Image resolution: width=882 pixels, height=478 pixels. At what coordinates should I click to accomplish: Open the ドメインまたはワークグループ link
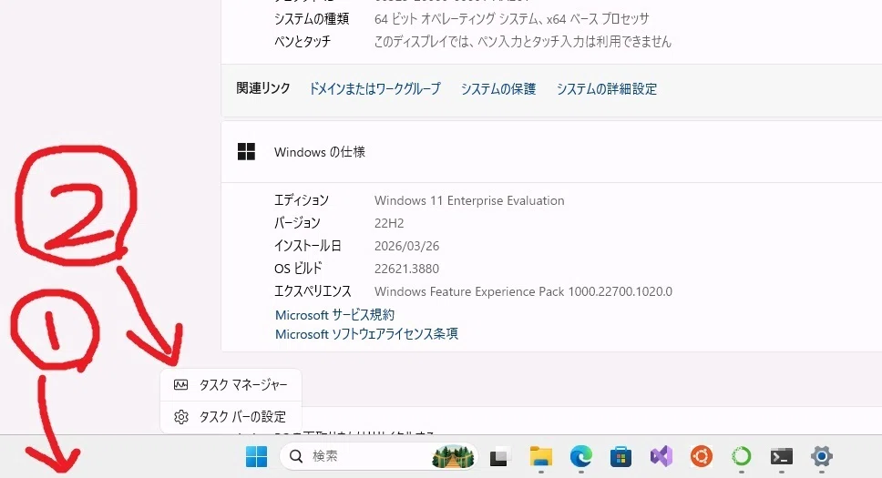pyautogui.click(x=374, y=89)
